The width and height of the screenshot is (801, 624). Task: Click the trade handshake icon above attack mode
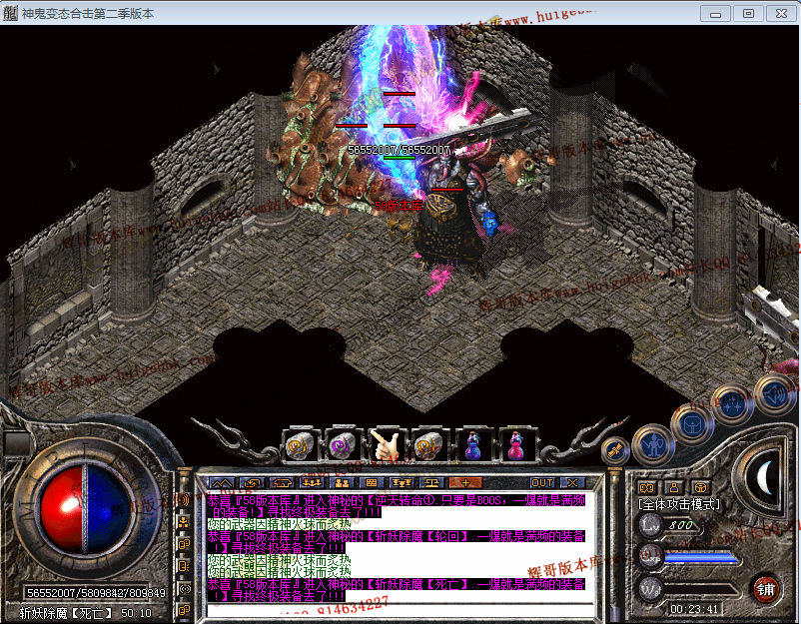[x=647, y=487]
